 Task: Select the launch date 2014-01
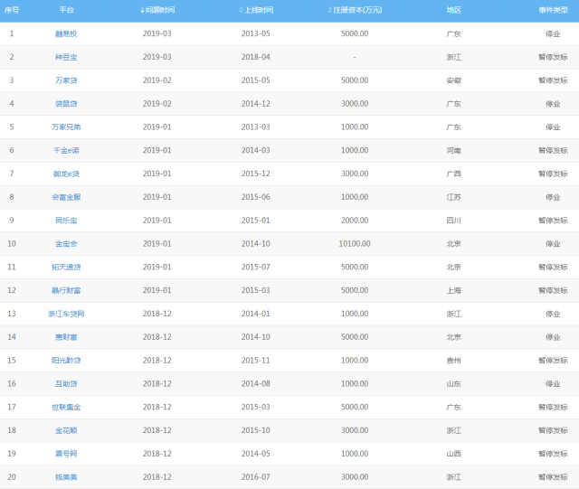(255, 314)
